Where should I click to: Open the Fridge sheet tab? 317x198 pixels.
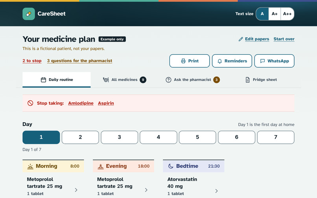[261, 80]
